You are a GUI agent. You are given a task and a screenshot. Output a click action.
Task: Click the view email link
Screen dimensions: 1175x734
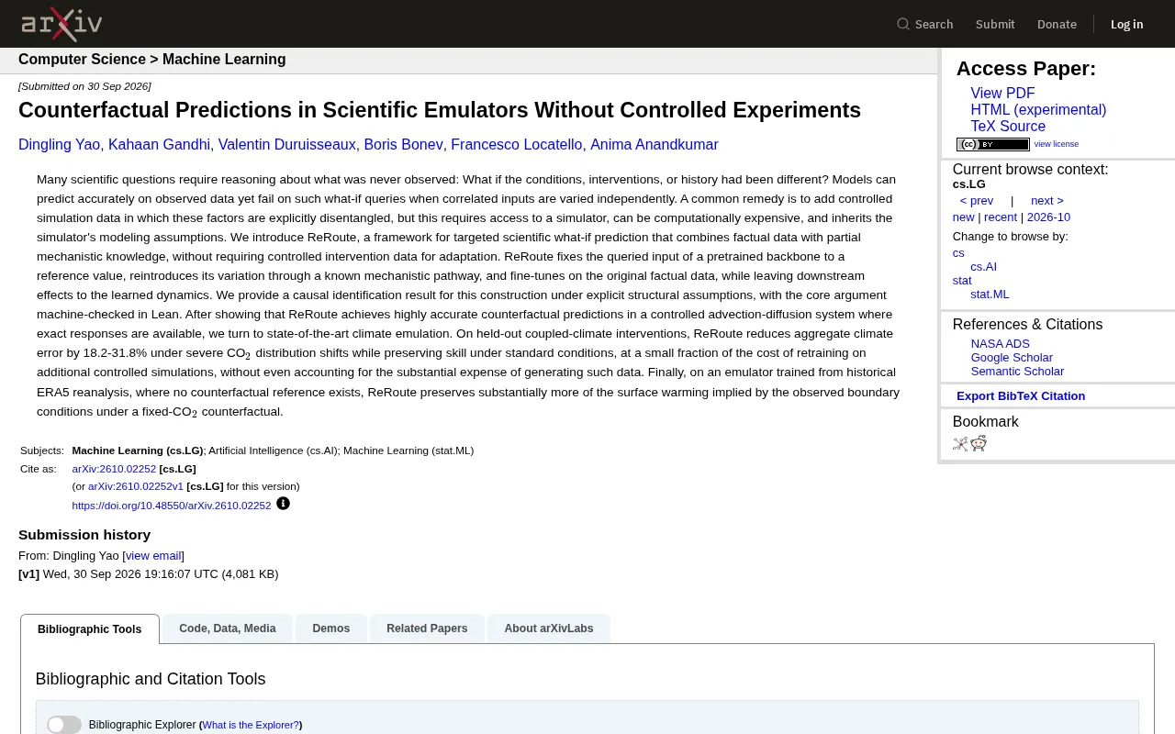(x=153, y=556)
